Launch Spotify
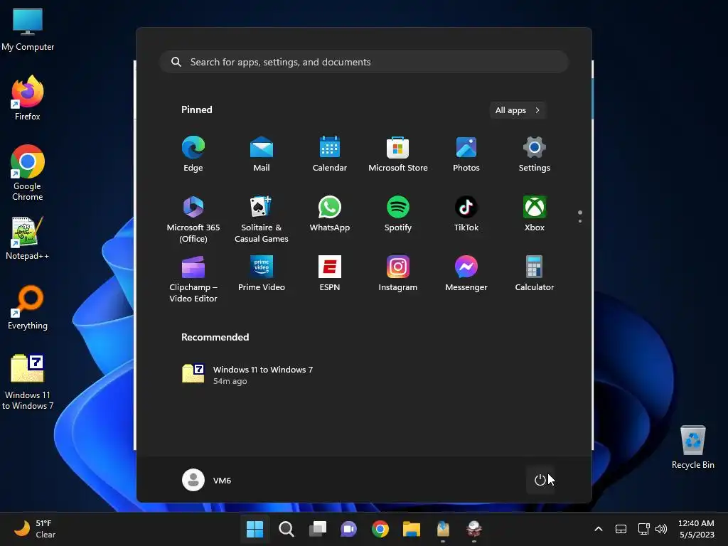This screenshot has width=728, height=546. [x=398, y=214]
